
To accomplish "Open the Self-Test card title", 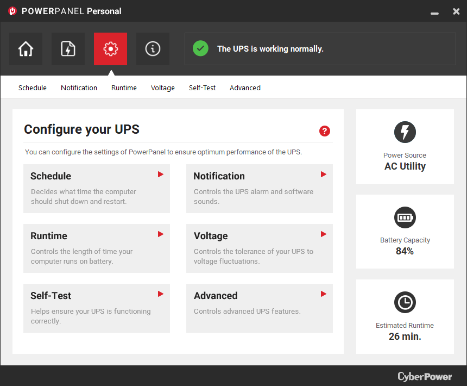I will tap(51, 296).
